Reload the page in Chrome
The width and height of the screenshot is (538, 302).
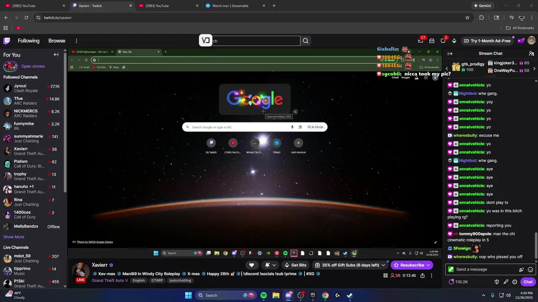[26, 18]
